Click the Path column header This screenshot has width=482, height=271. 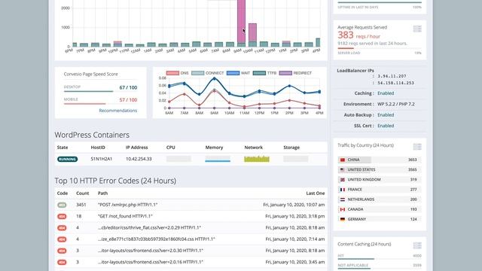click(x=102, y=193)
